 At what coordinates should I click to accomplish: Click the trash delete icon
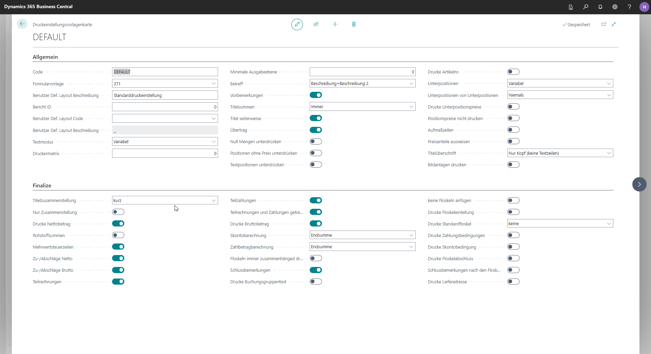click(x=354, y=24)
